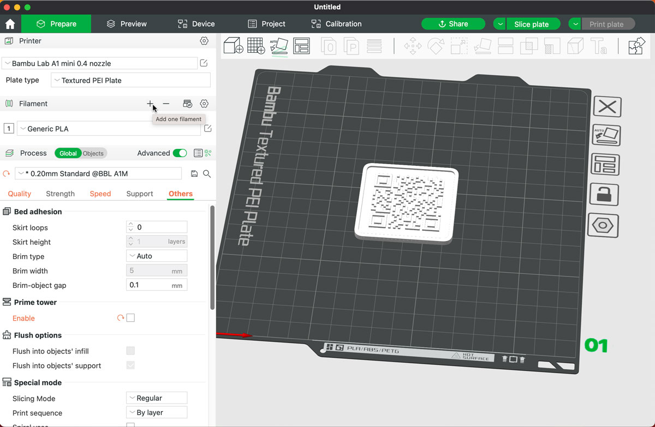Open the Slicing Mode dropdown
Image resolution: width=655 pixels, height=427 pixels.
(157, 398)
